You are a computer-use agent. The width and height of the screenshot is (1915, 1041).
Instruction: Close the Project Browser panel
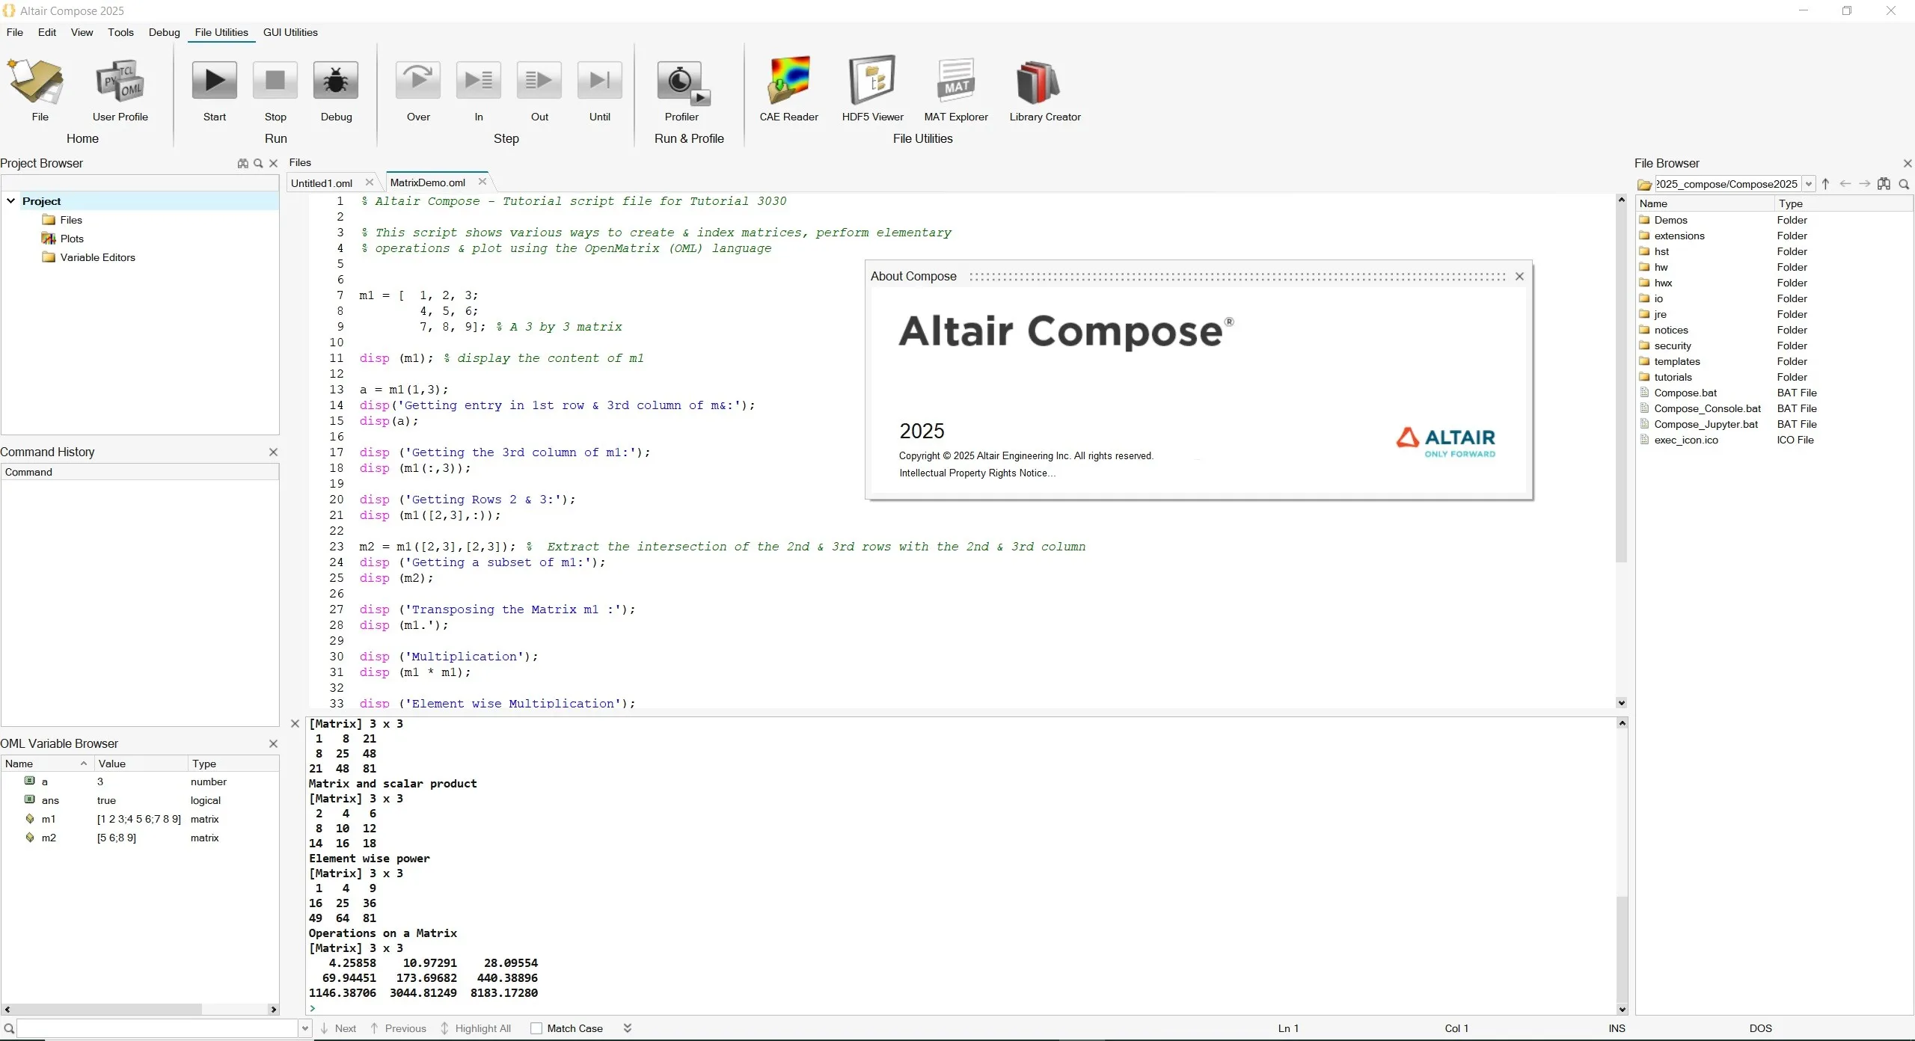click(274, 164)
